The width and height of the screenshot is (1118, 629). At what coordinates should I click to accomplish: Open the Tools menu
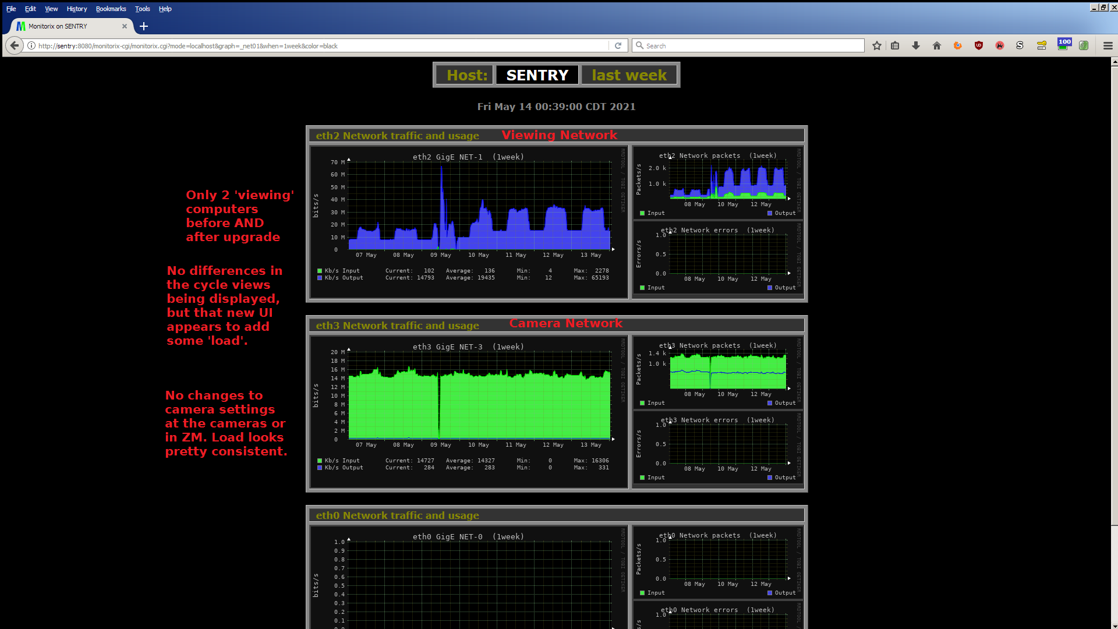142,9
